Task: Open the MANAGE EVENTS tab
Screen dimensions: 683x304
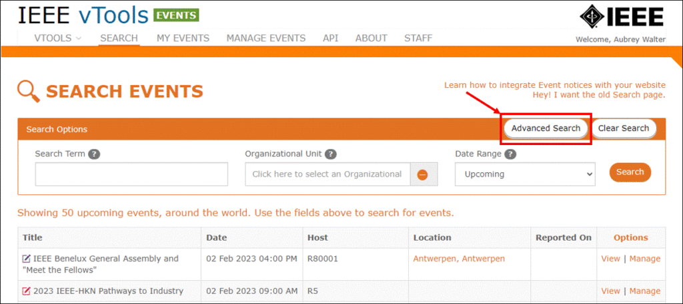Action: tap(265, 38)
